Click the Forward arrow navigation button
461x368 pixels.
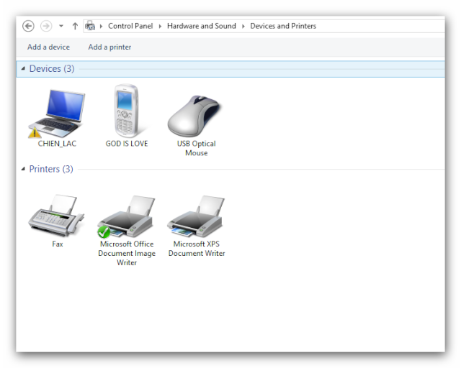pos(46,26)
